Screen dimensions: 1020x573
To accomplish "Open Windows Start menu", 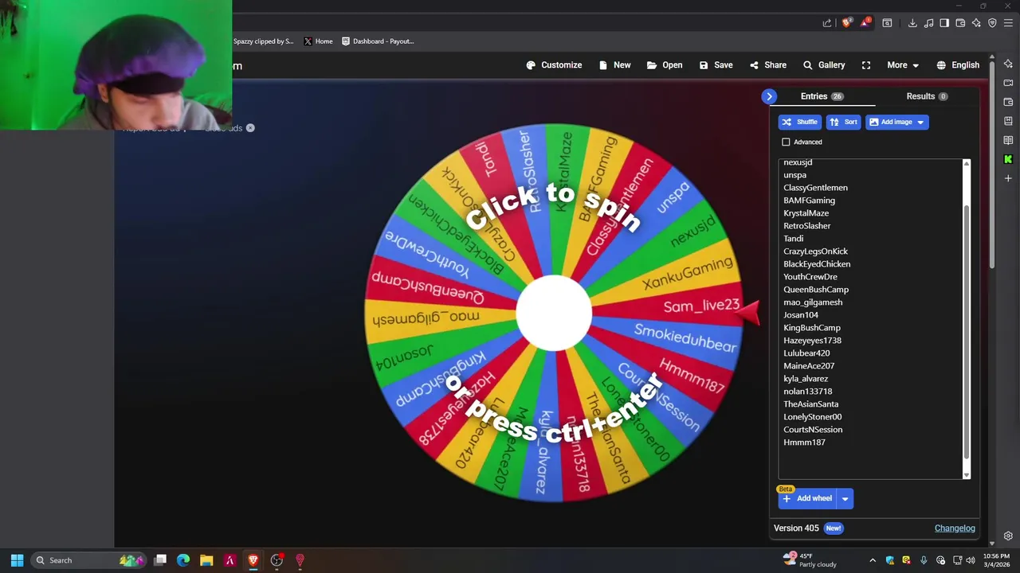I will point(17,560).
